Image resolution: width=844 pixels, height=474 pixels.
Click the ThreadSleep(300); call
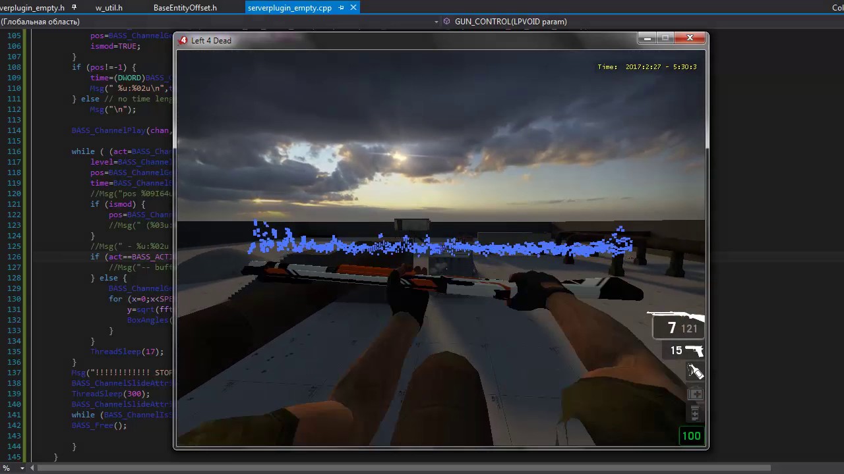[x=111, y=394]
